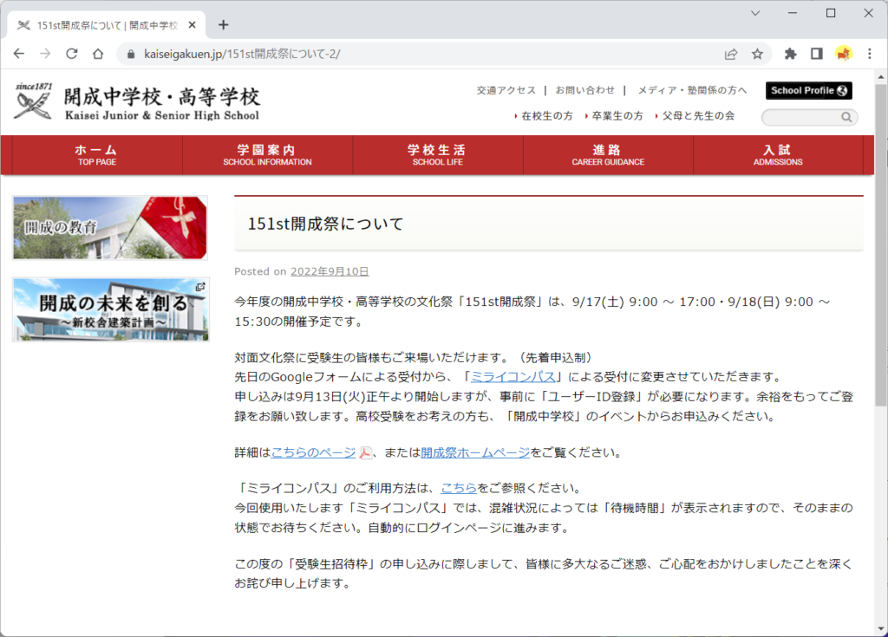
Task: Open the ミライコンパス link
Action: tap(513, 377)
